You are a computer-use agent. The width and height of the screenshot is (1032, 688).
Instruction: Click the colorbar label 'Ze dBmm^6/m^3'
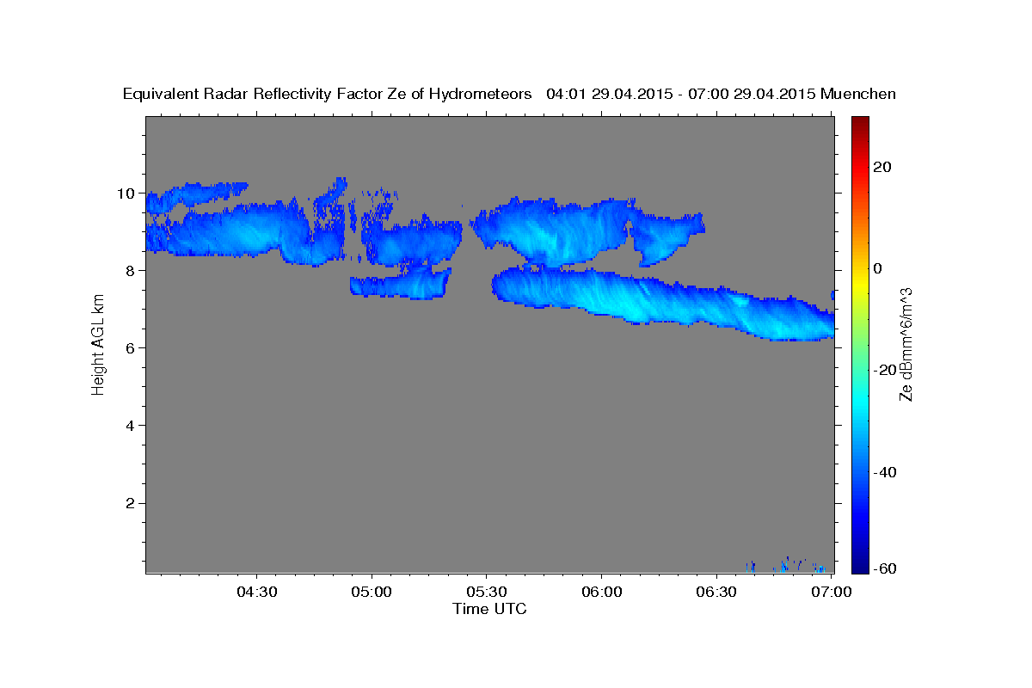click(x=906, y=345)
